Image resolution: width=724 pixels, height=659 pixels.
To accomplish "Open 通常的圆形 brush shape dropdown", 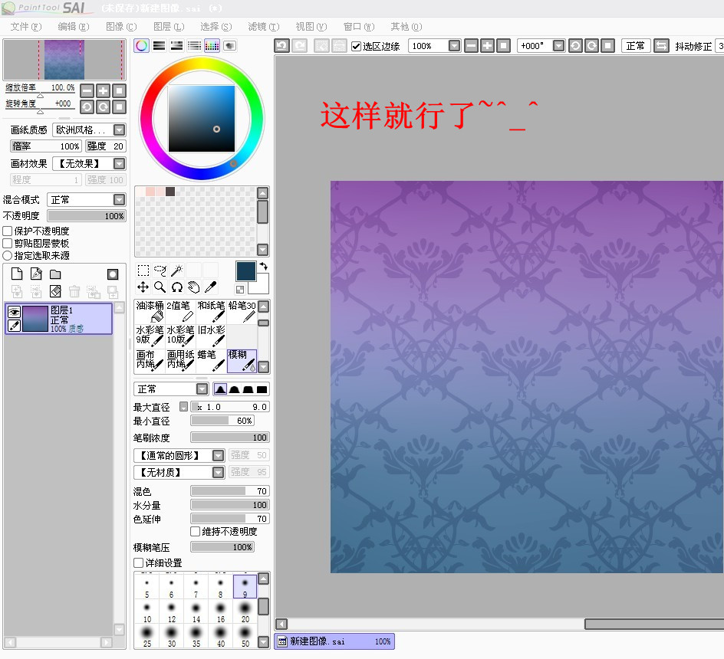I will [x=218, y=455].
